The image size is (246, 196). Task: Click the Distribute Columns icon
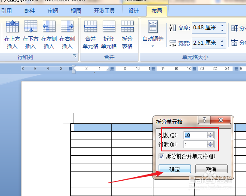point(234,42)
